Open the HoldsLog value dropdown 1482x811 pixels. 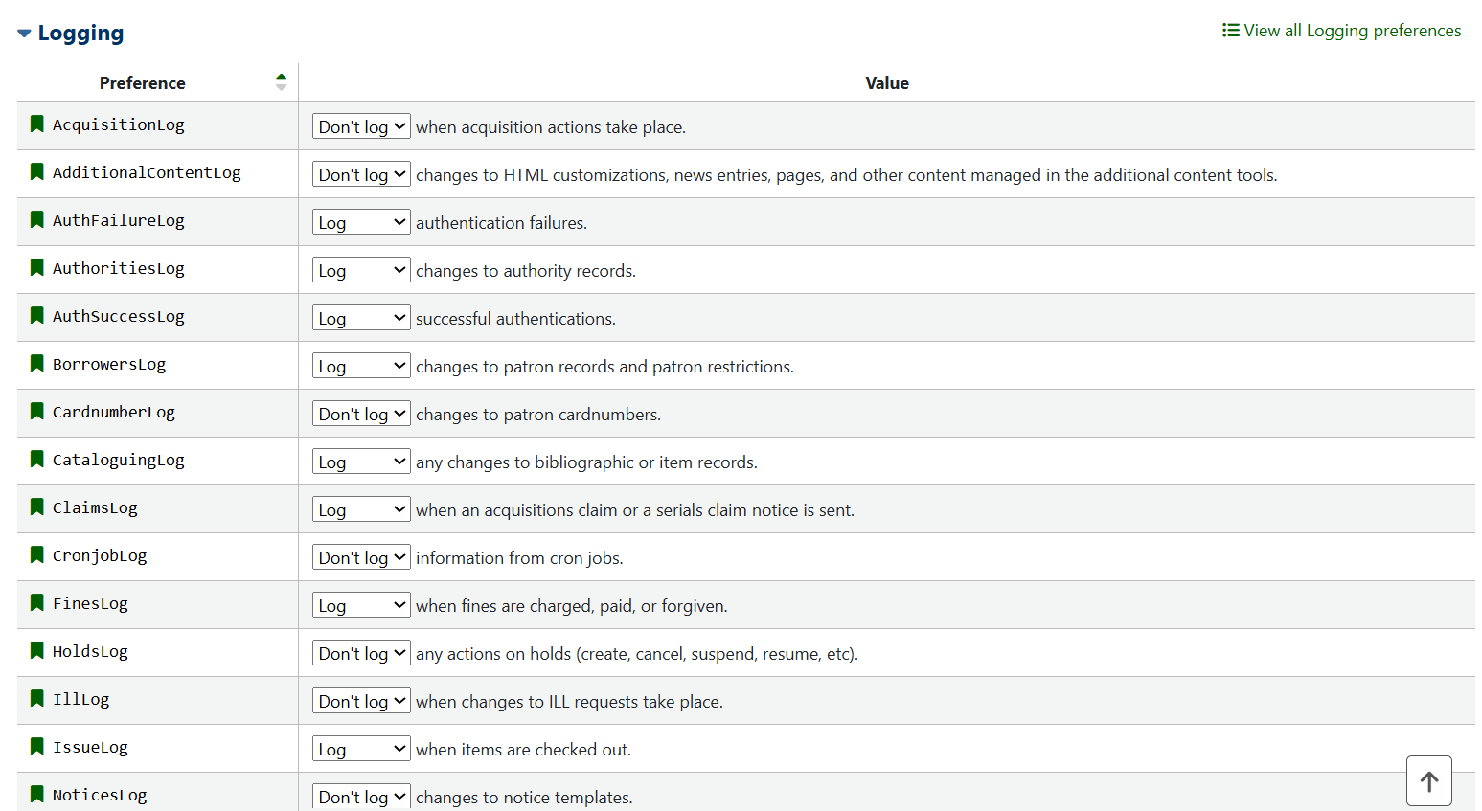click(361, 653)
